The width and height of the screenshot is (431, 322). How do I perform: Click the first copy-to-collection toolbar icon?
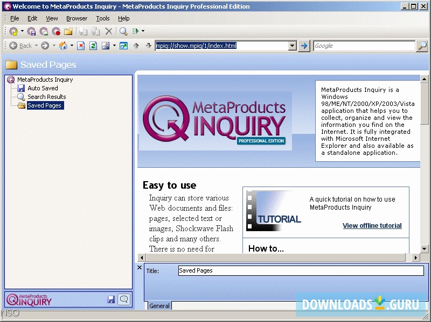point(83,31)
